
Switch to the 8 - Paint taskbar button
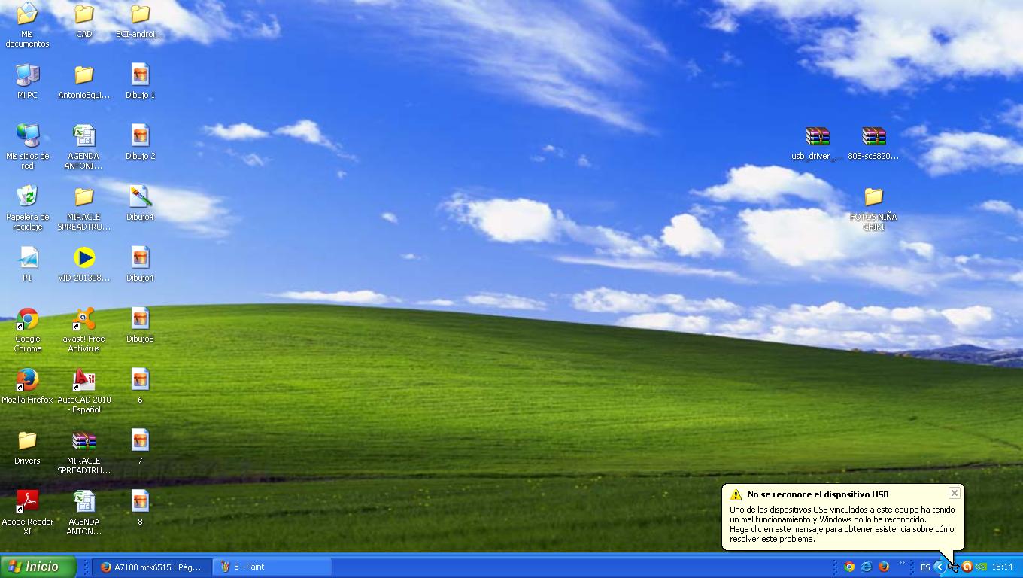(272, 567)
